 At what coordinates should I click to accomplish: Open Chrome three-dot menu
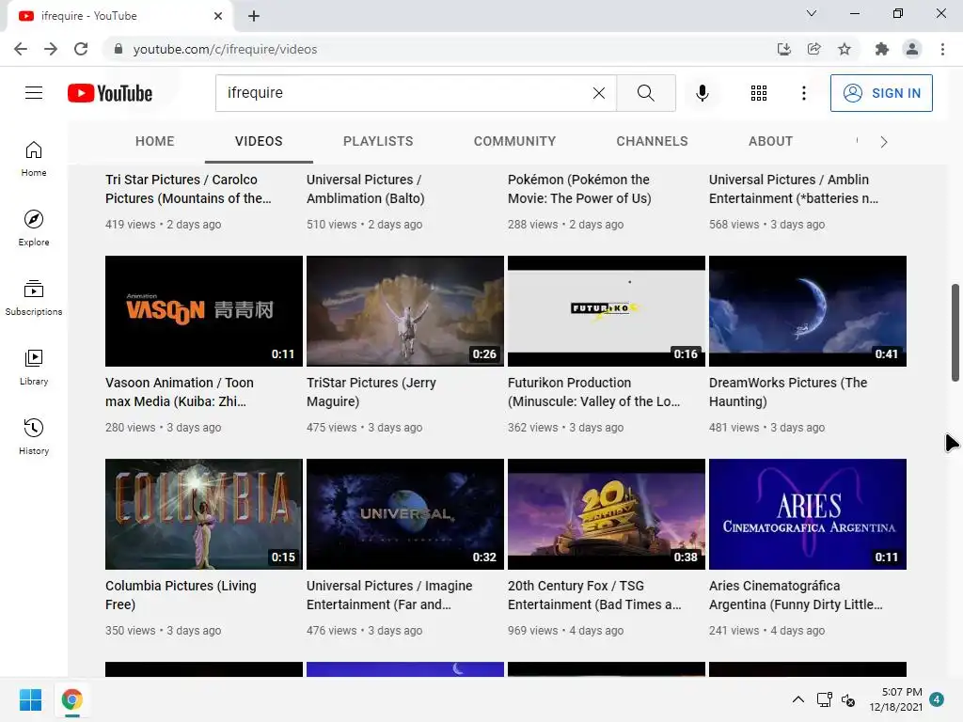click(942, 49)
